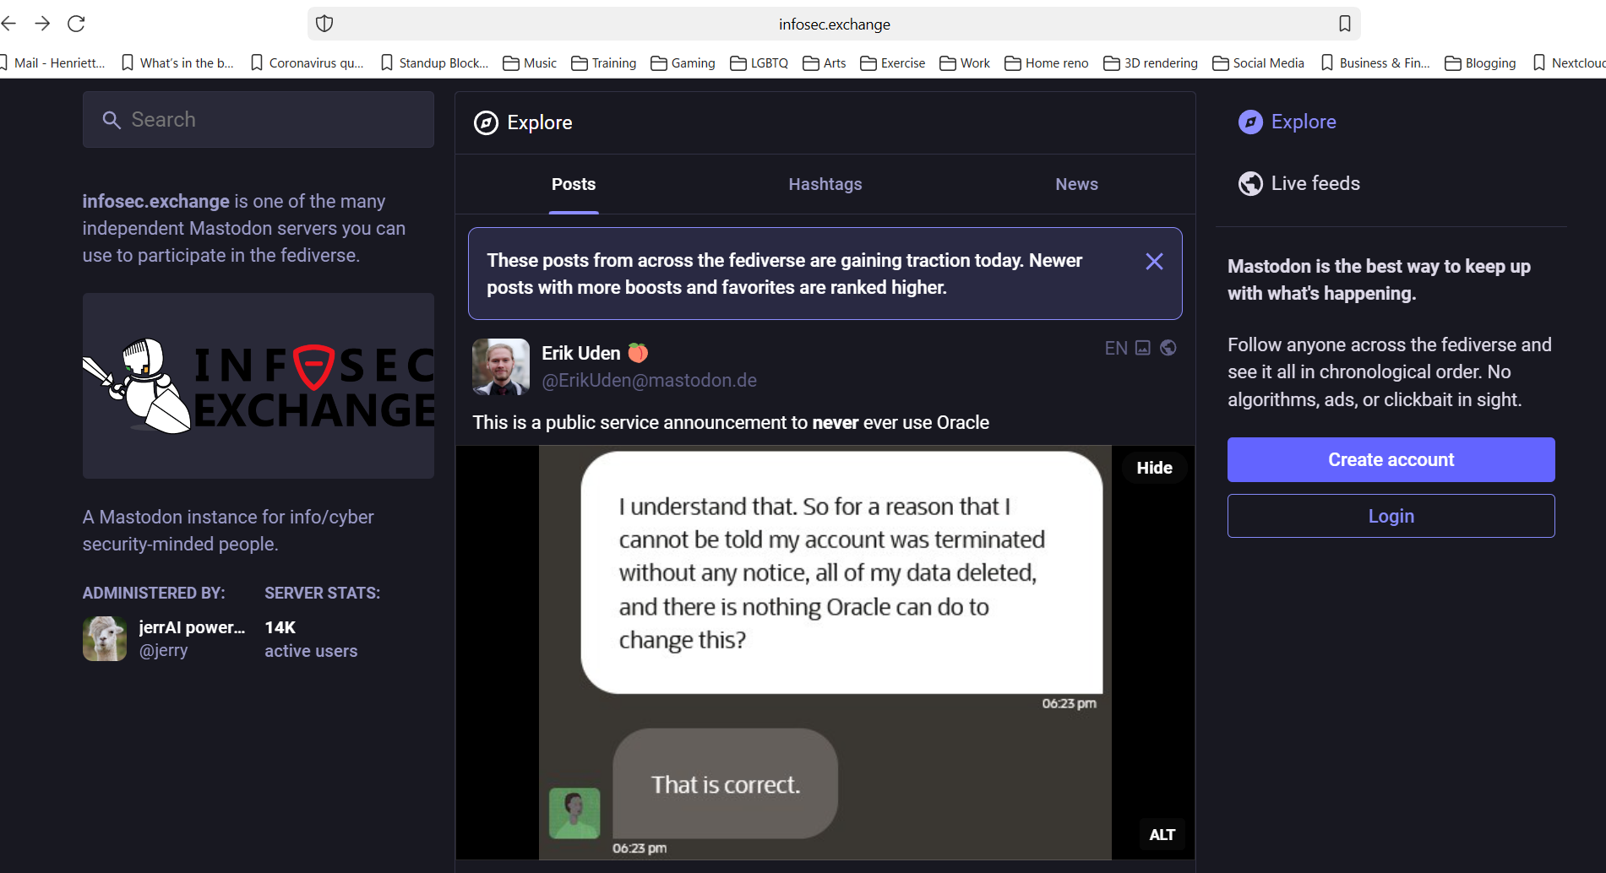The width and height of the screenshot is (1606, 873).
Task: Dismiss the trending posts info banner
Action: tap(1154, 262)
